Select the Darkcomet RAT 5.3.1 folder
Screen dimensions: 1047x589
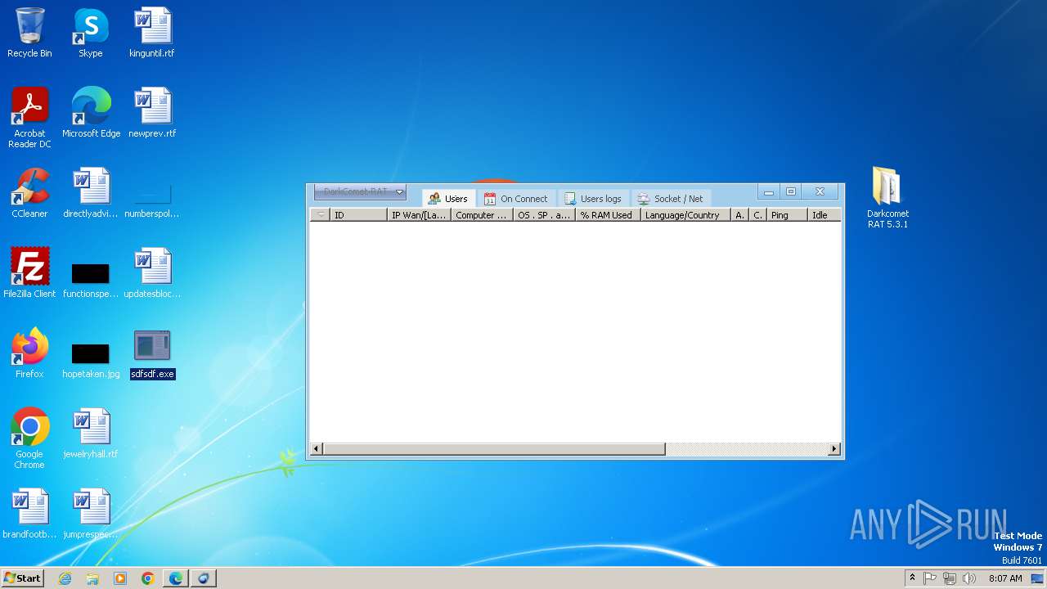(x=887, y=198)
